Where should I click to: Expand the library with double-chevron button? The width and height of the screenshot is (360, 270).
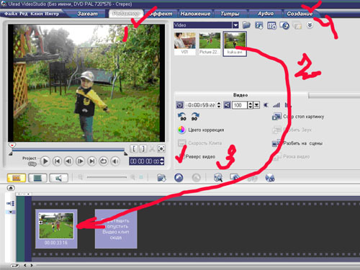[310, 25]
